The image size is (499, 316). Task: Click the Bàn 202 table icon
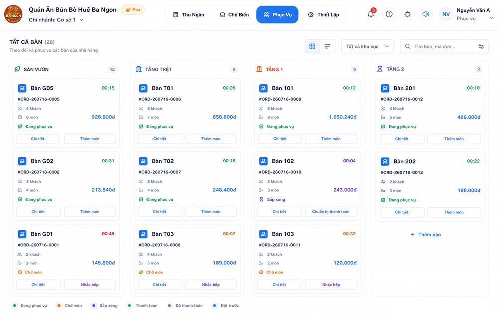tap(385, 161)
